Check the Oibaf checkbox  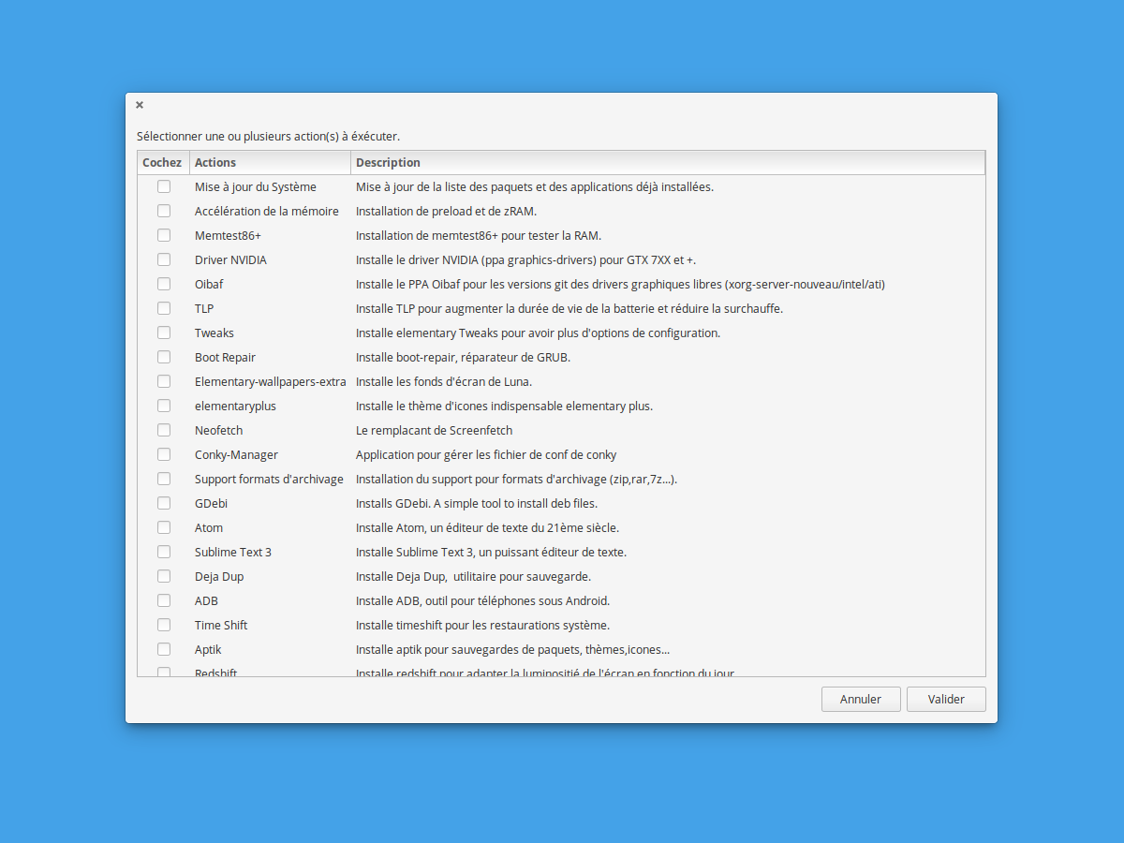(164, 284)
